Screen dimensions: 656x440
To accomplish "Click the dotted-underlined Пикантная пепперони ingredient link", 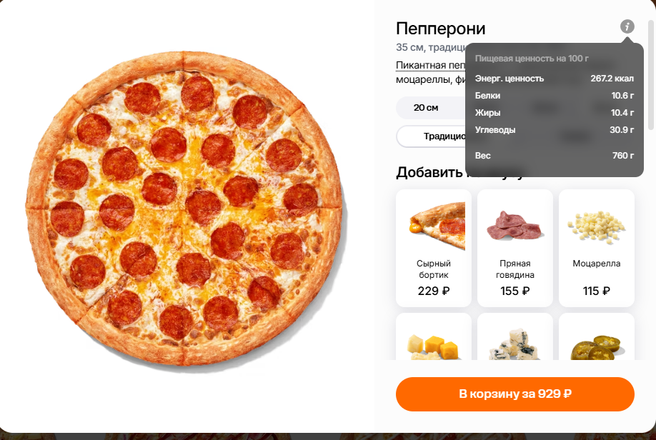I will (430, 65).
